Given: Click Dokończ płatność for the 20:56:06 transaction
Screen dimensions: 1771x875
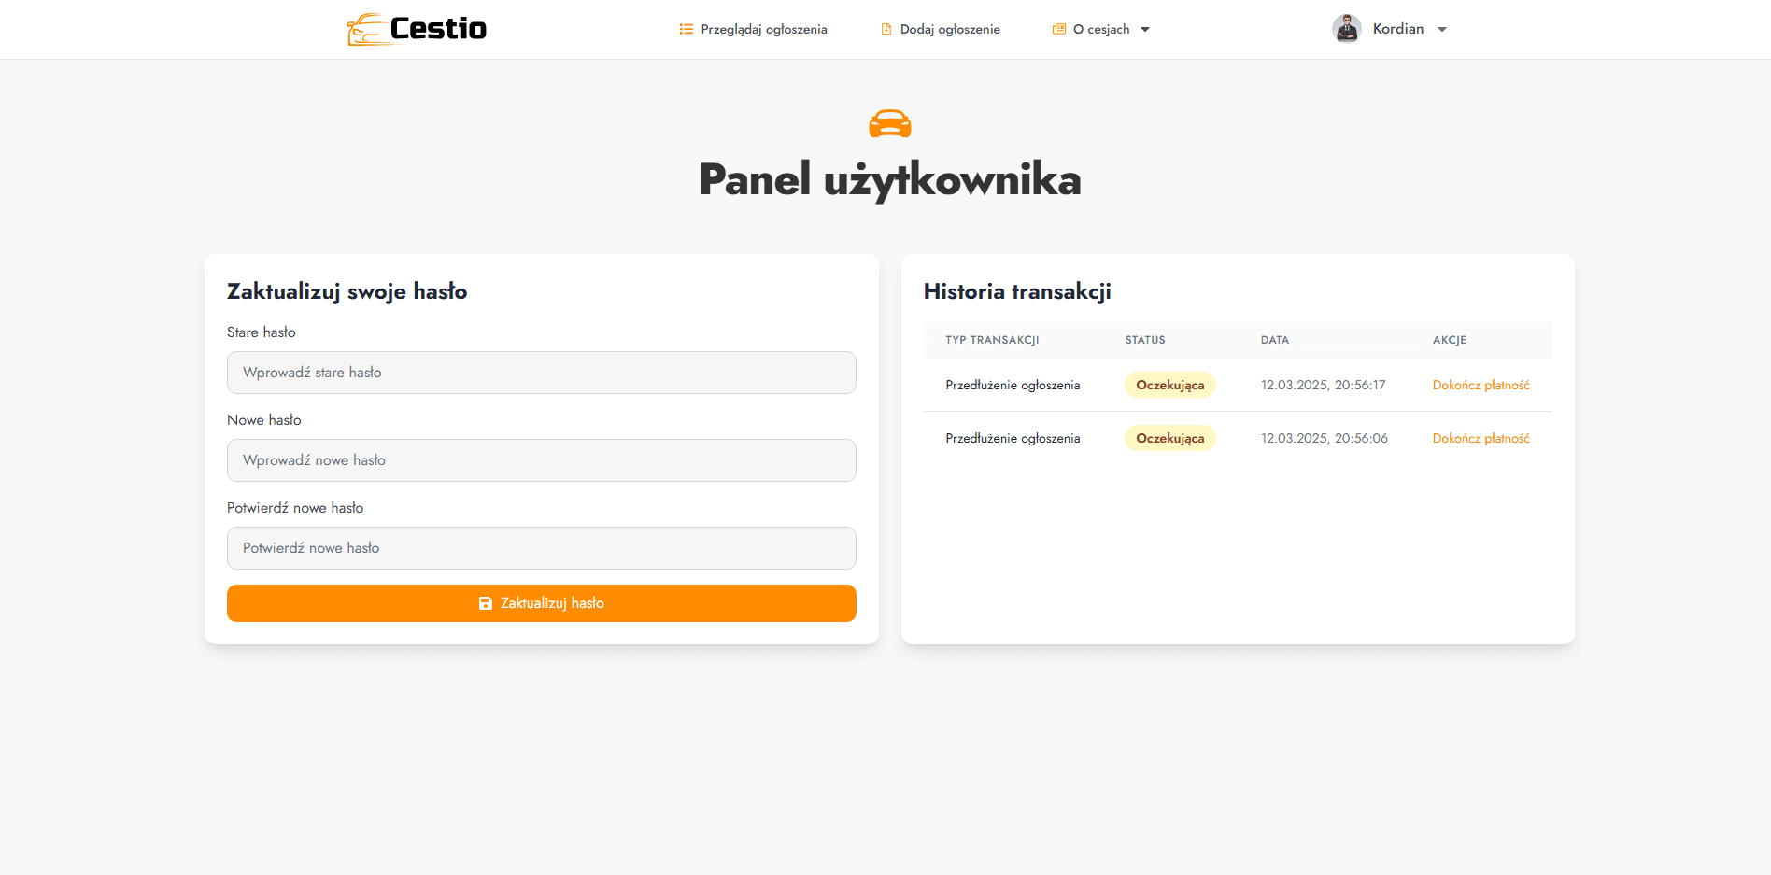Looking at the screenshot, I should pyautogui.click(x=1481, y=438).
